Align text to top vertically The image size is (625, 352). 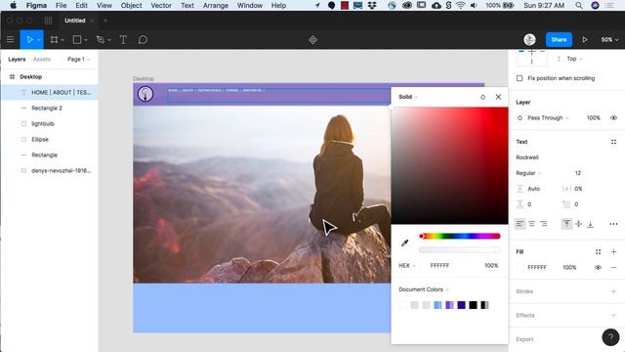[566, 224]
